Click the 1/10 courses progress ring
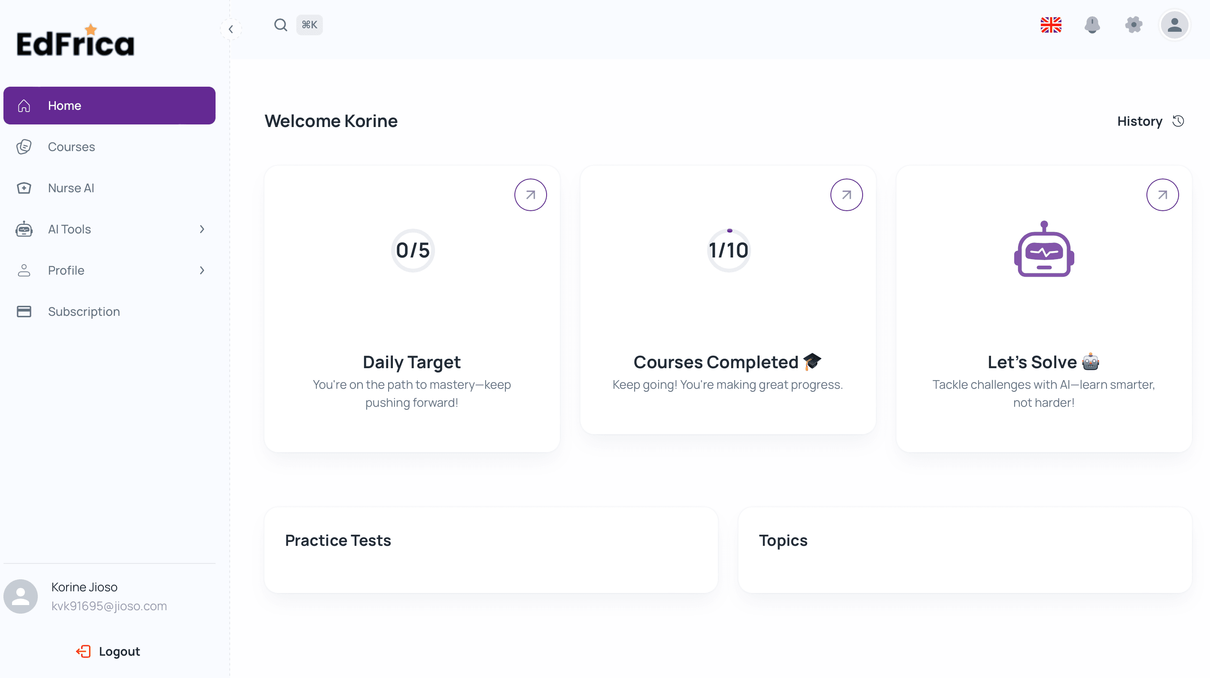 (x=728, y=250)
